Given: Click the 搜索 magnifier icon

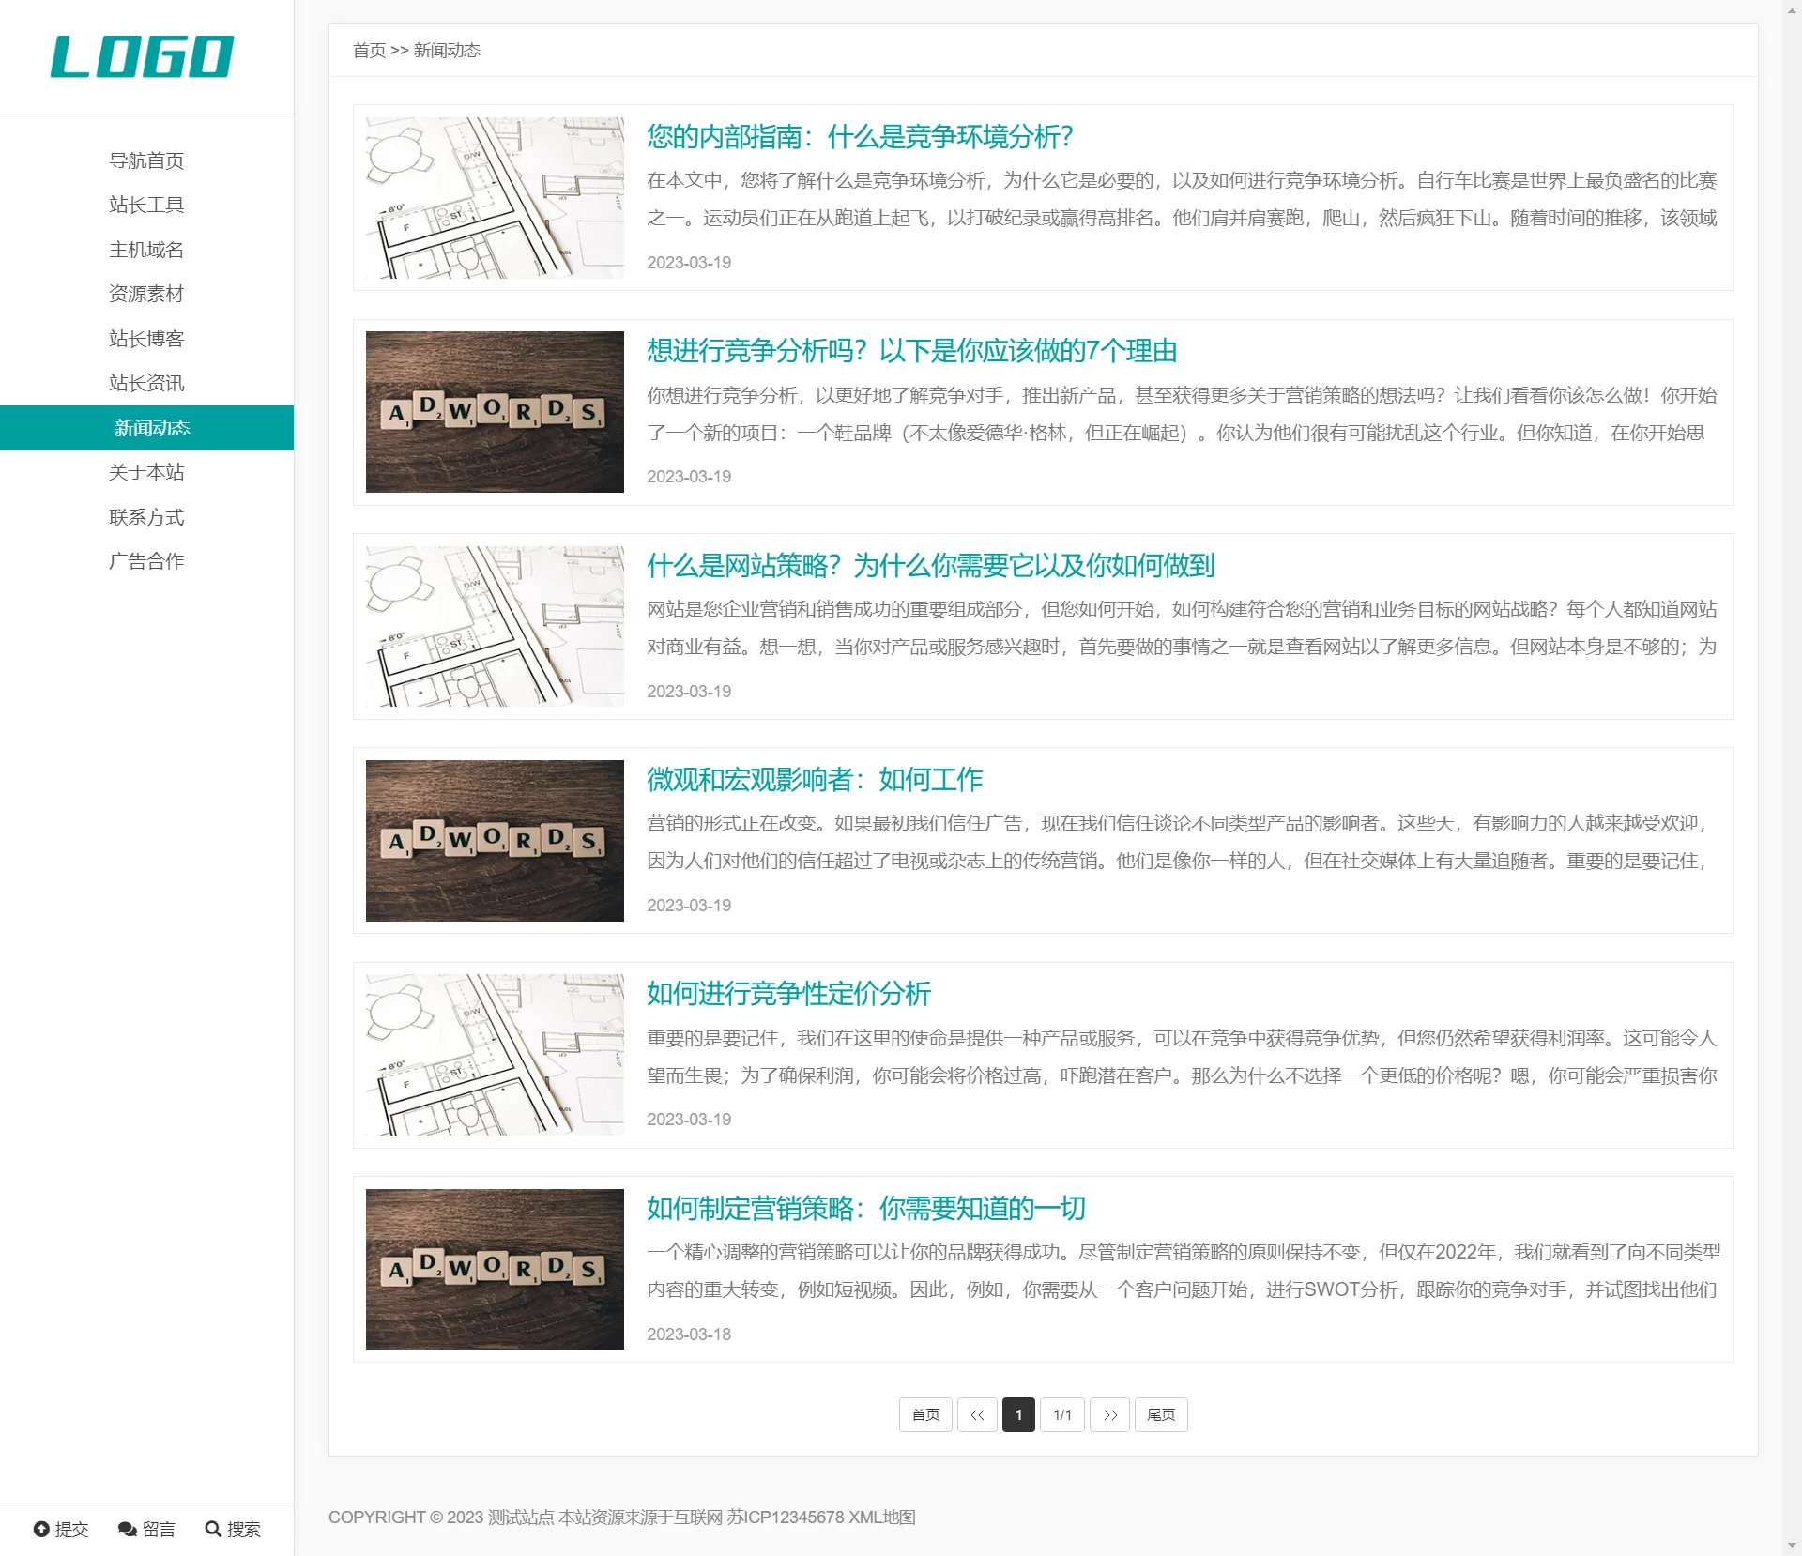Looking at the screenshot, I should point(213,1529).
